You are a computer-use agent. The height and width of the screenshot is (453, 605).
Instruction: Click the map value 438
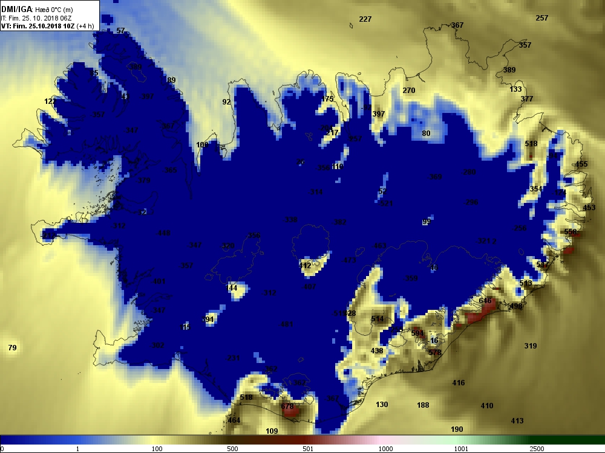376,350
